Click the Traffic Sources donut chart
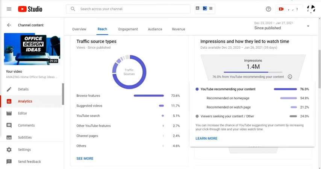The height and width of the screenshot is (169, 321). point(129,72)
